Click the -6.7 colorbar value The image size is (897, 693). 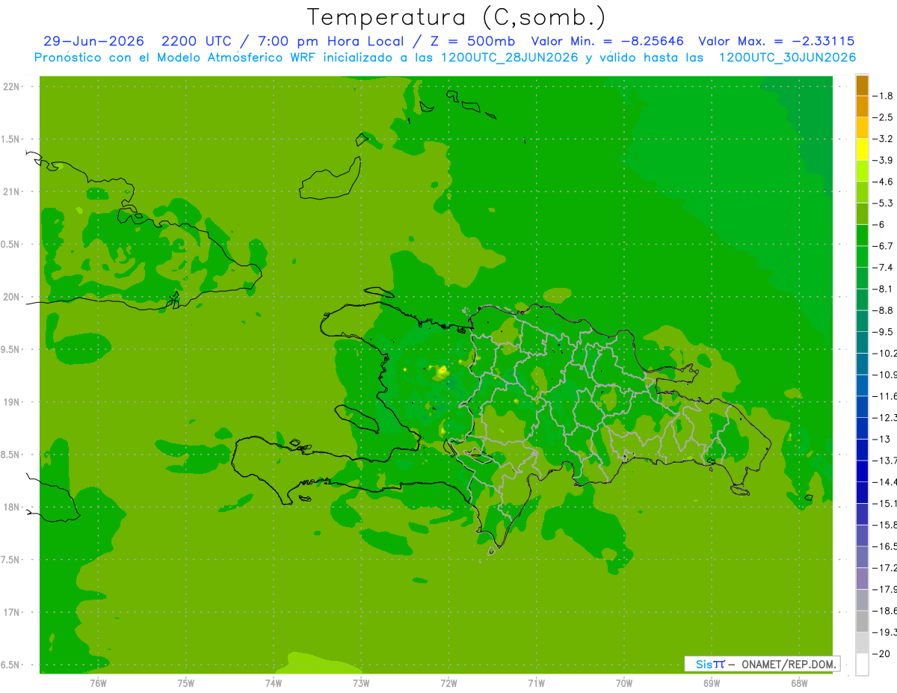[884, 246]
